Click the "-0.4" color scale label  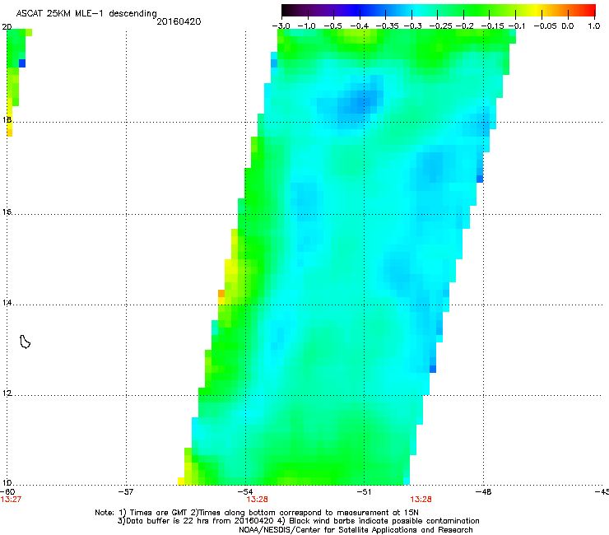click(360, 26)
